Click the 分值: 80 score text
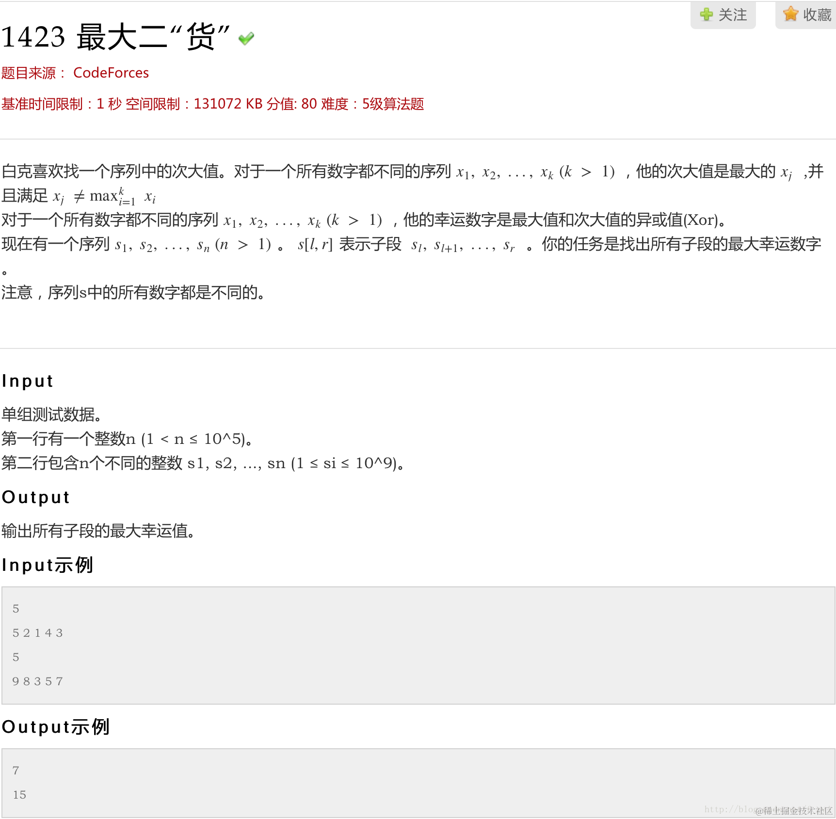 [292, 104]
